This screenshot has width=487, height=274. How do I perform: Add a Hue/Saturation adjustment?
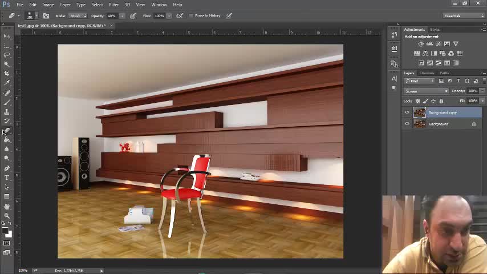point(417,54)
